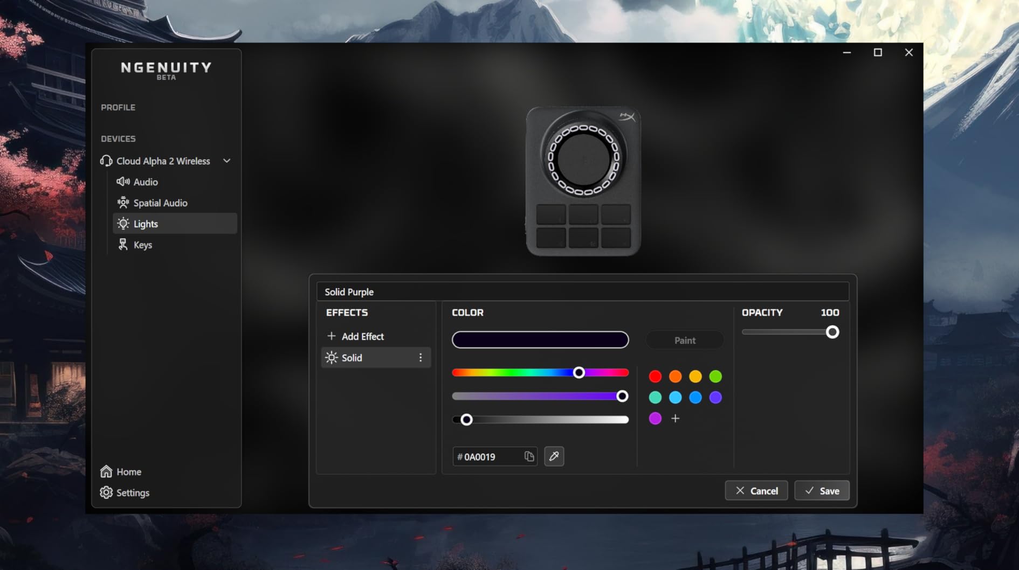Screen dimensions: 1019x570
Task: Go to the Home page
Action: pos(121,471)
